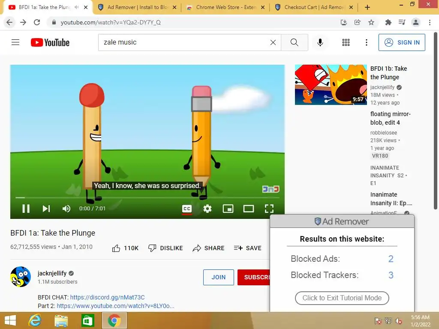Open the Chrome three-dot menu
439x329 pixels.
(x=430, y=22)
